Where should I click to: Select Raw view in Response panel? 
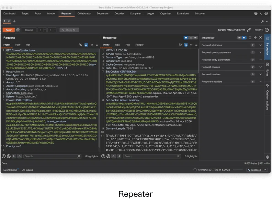[x=117, y=45]
